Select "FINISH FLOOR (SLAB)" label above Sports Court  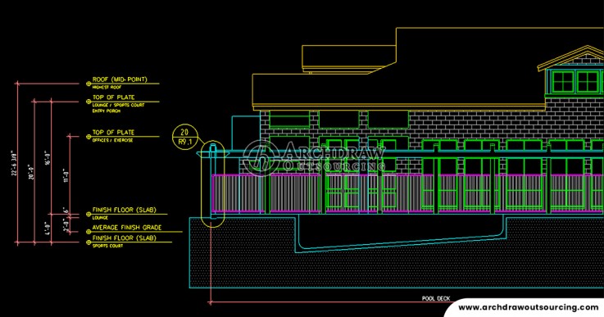click(x=124, y=238)
